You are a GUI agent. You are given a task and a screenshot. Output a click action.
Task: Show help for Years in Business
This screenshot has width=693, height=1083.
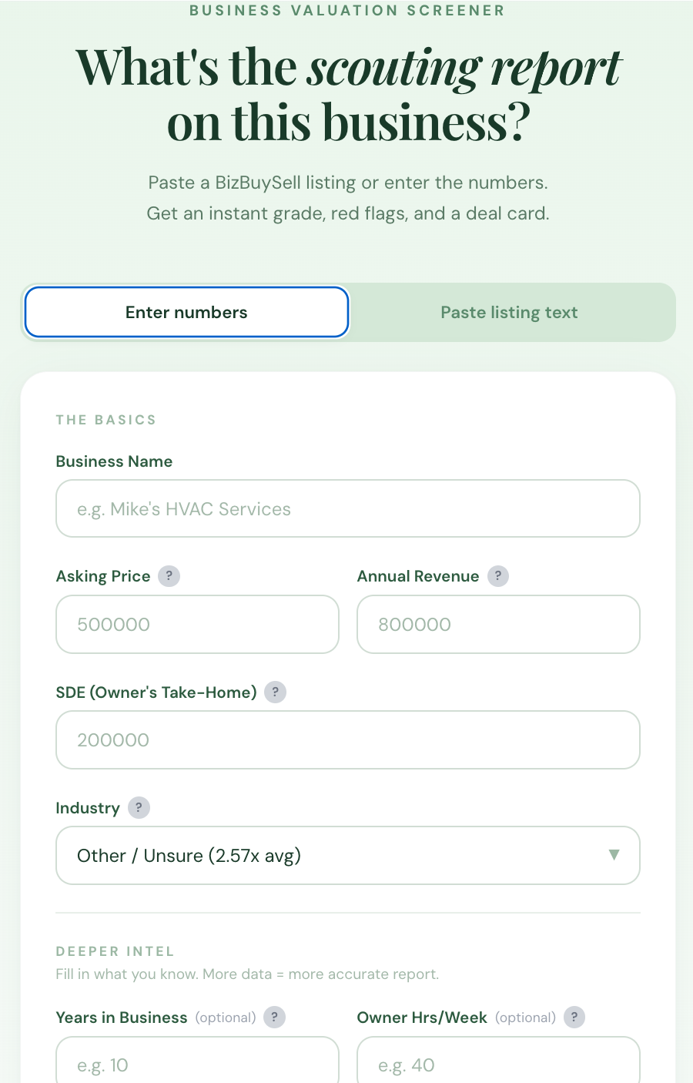pos(274,1018)
